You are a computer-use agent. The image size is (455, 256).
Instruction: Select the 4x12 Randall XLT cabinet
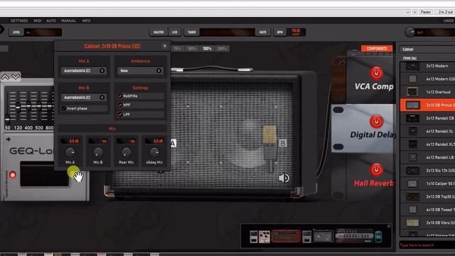428,144
